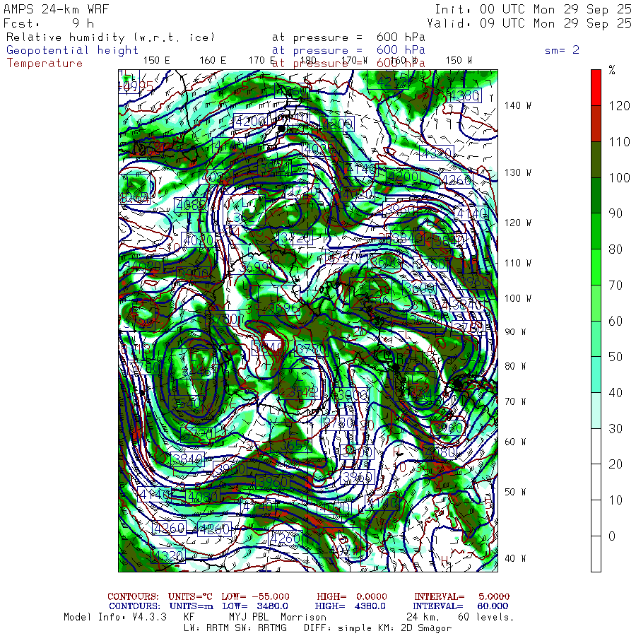Select the pale mint 30-40 color bar segment
This screenshot has height=636, width=636.
[596, 411]
